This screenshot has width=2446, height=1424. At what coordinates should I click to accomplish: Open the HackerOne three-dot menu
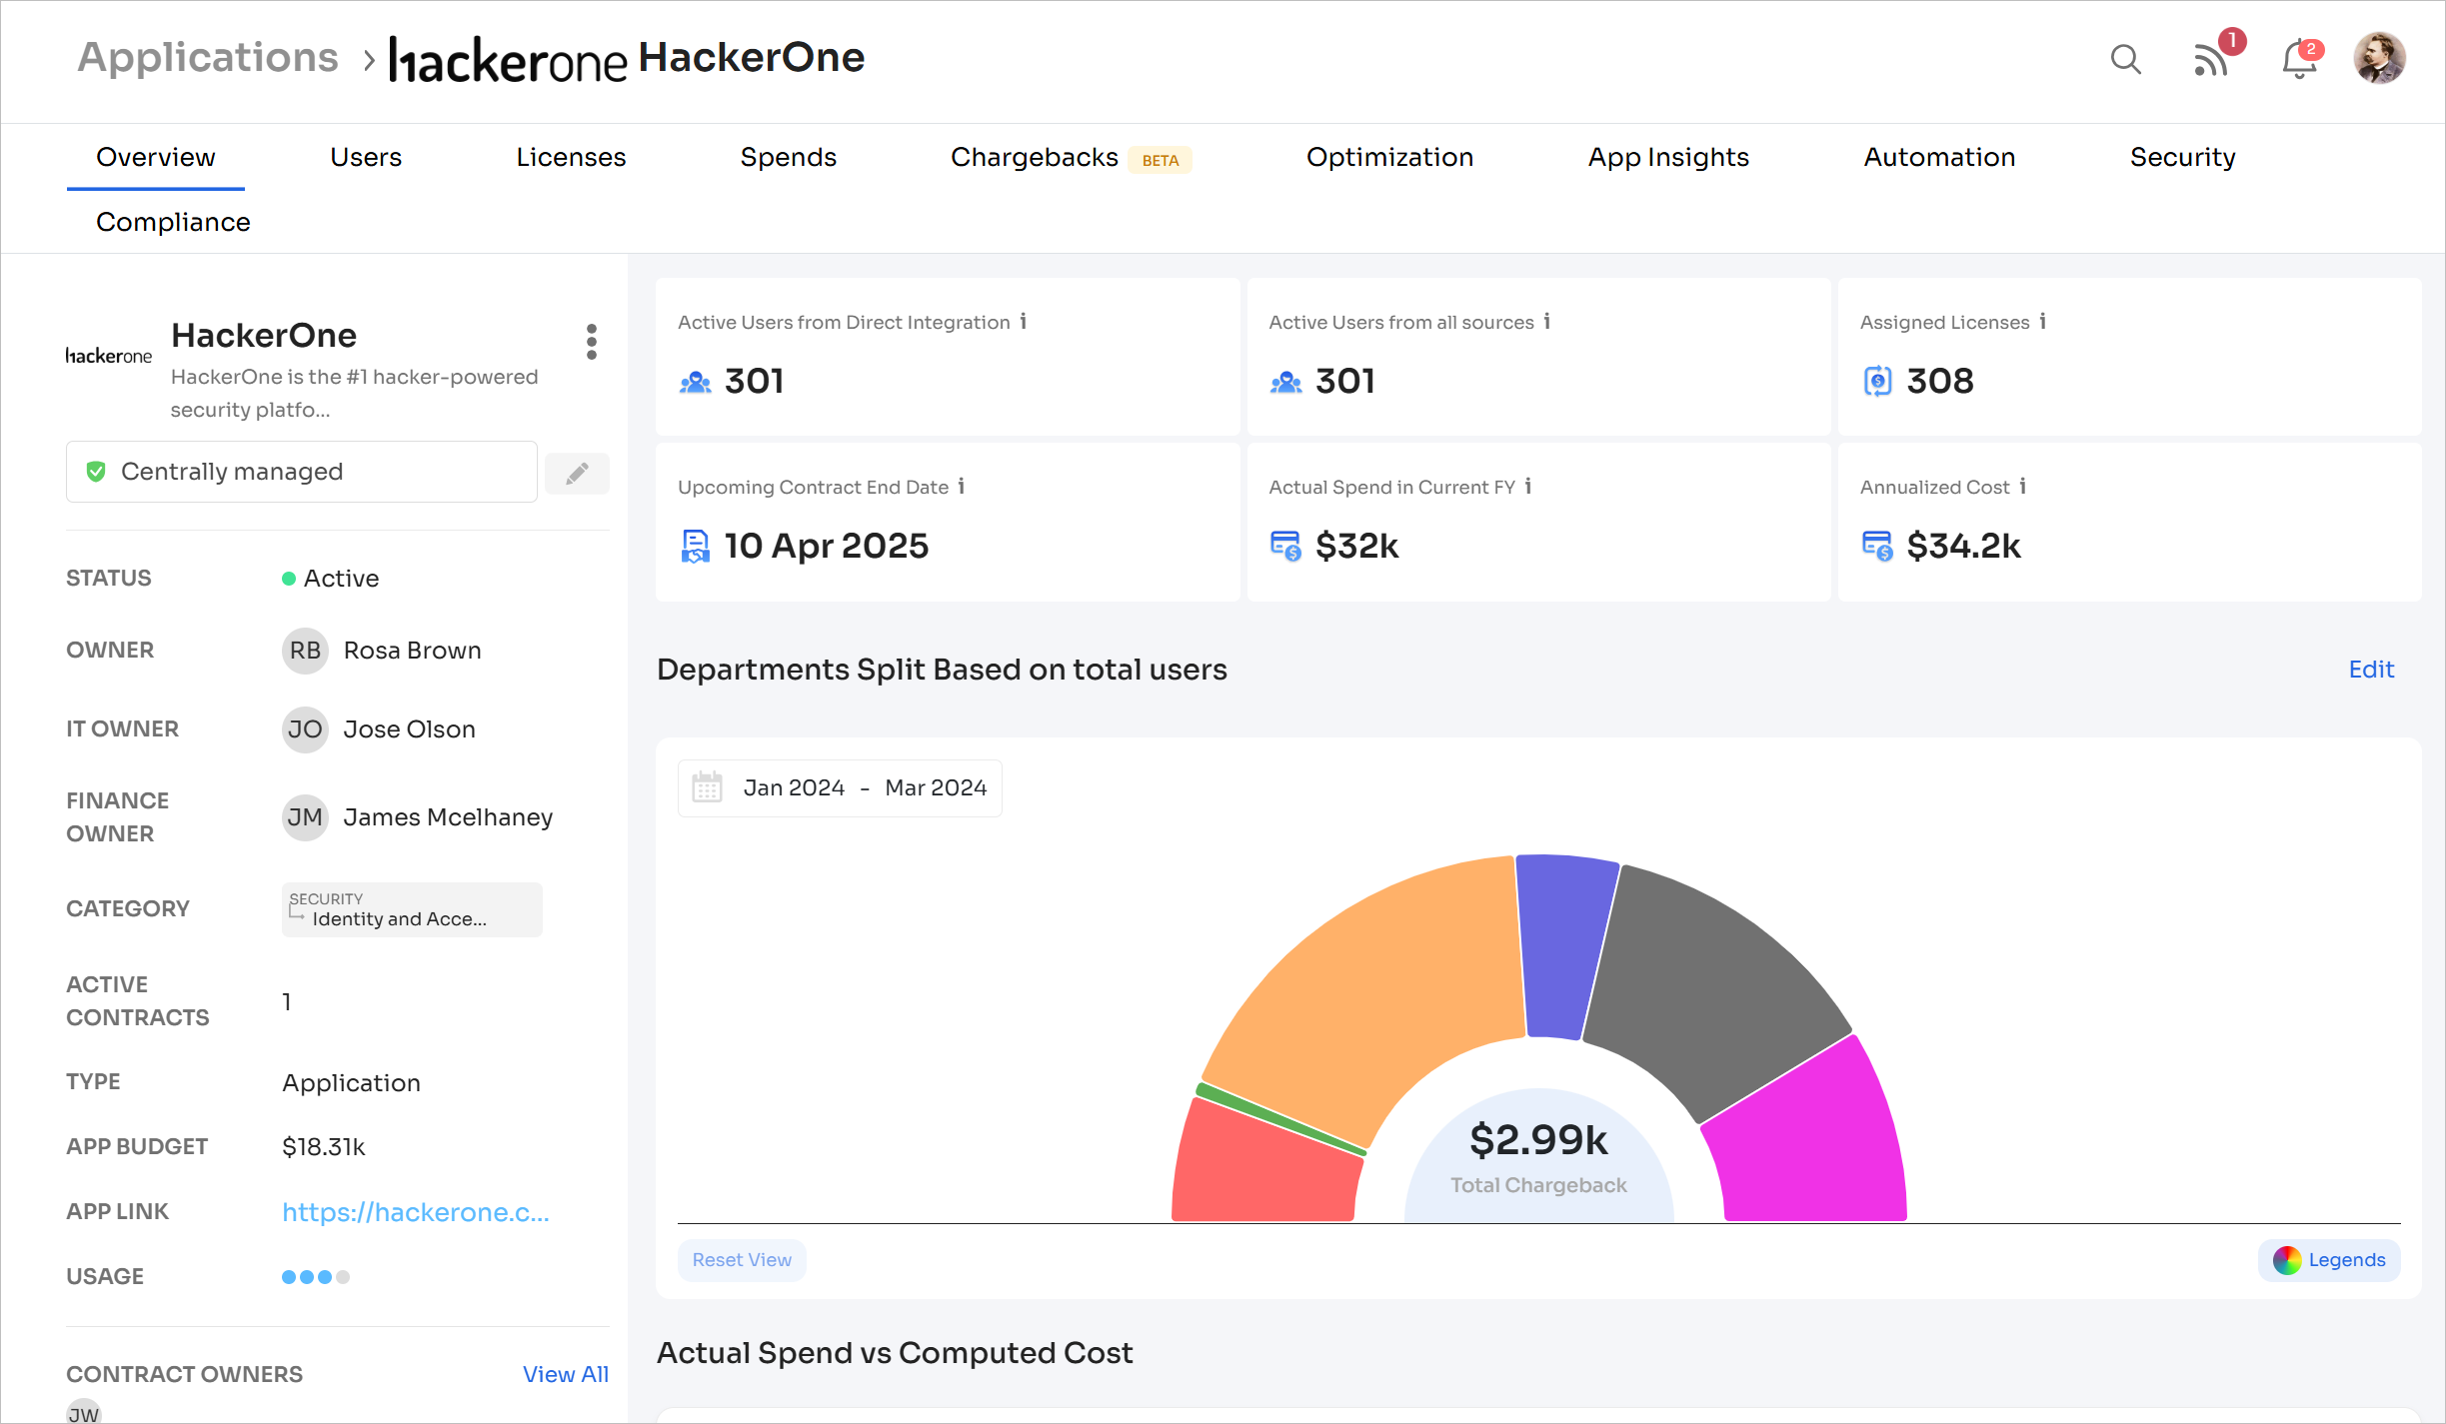coord(592,342)
